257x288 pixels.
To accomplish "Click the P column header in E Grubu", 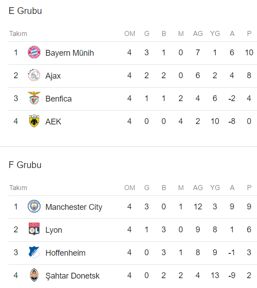I will [x=249, y=34].
